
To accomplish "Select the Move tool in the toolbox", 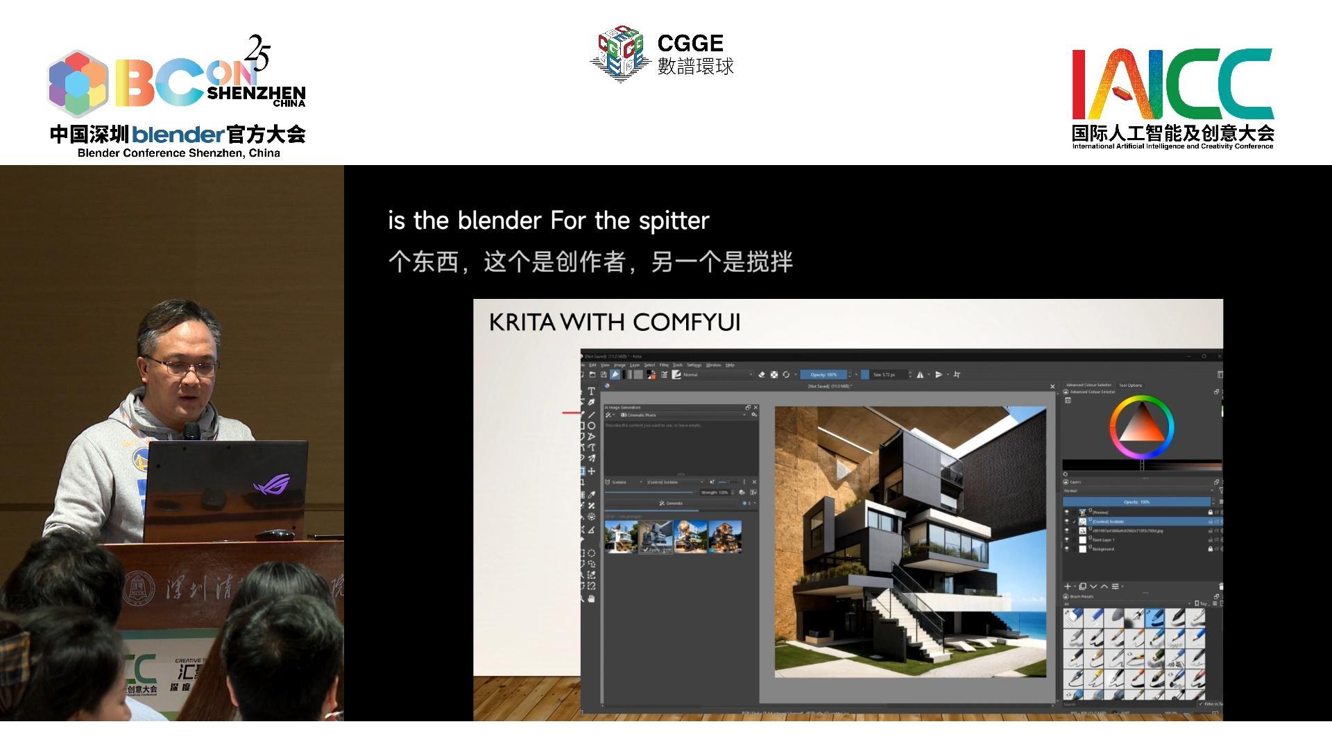I will coord(591,471).
